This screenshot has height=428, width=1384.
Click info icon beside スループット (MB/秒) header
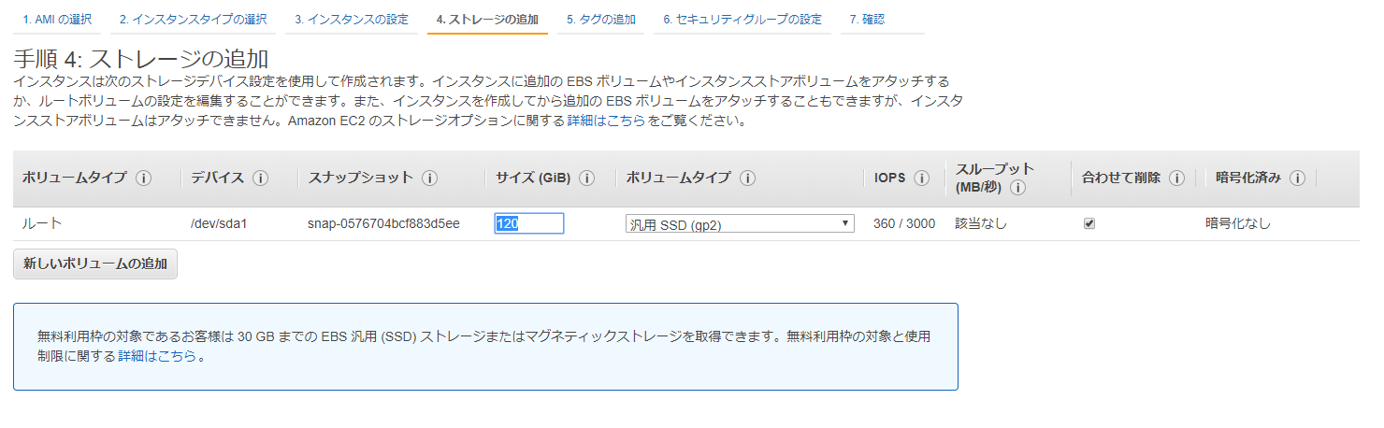1018,188
